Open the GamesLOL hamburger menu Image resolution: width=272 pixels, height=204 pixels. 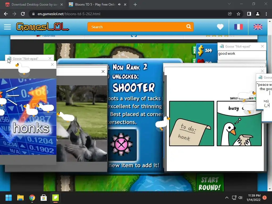click(x=7, y=27)
